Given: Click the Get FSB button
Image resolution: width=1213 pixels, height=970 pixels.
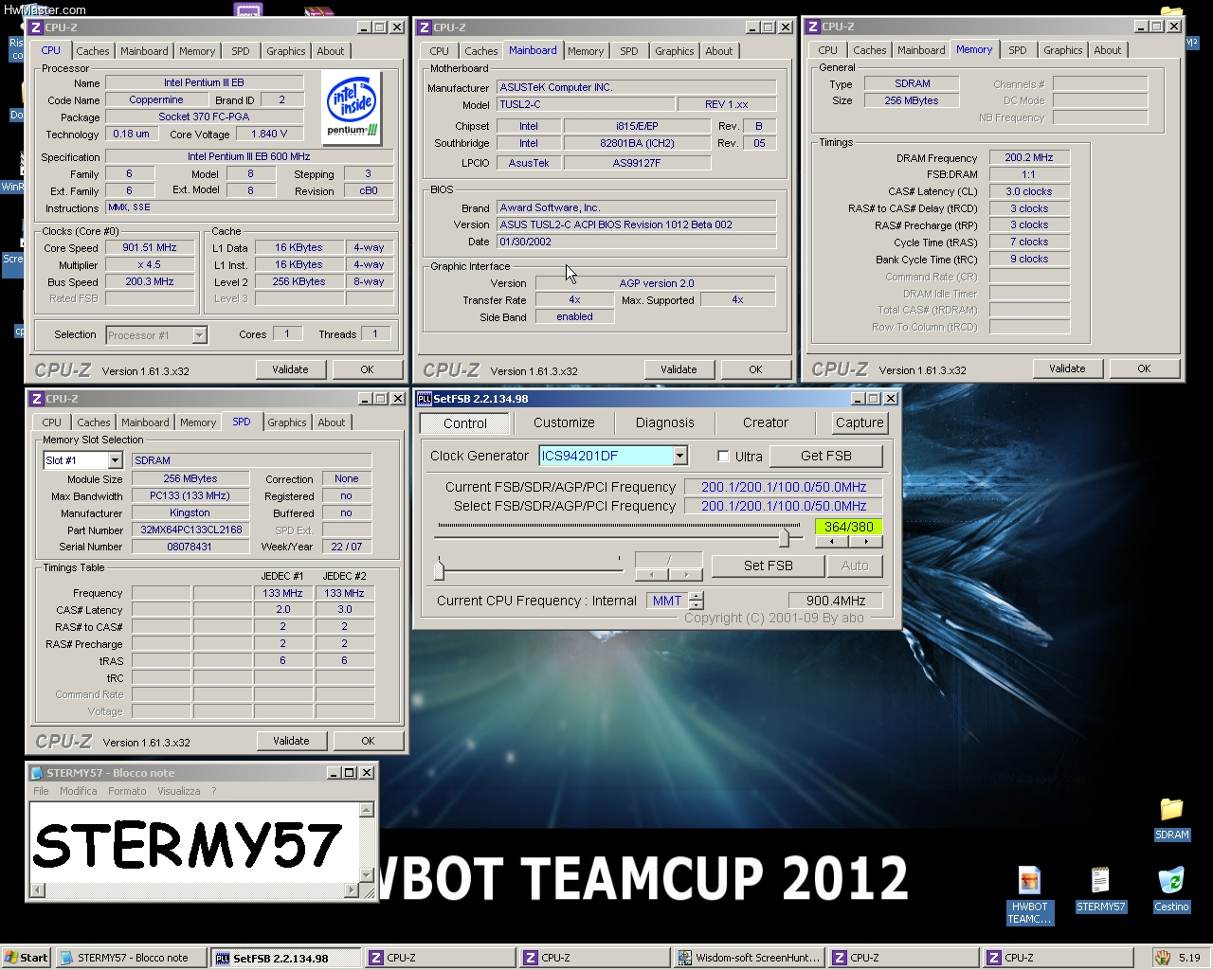Looking at the screenshot, I should pos(826,456).
